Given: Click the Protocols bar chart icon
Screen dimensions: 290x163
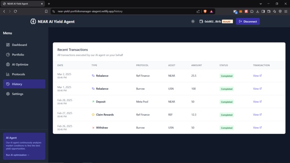Looking at the screenshot, I should pyautogui.click(x=8, y=74).
